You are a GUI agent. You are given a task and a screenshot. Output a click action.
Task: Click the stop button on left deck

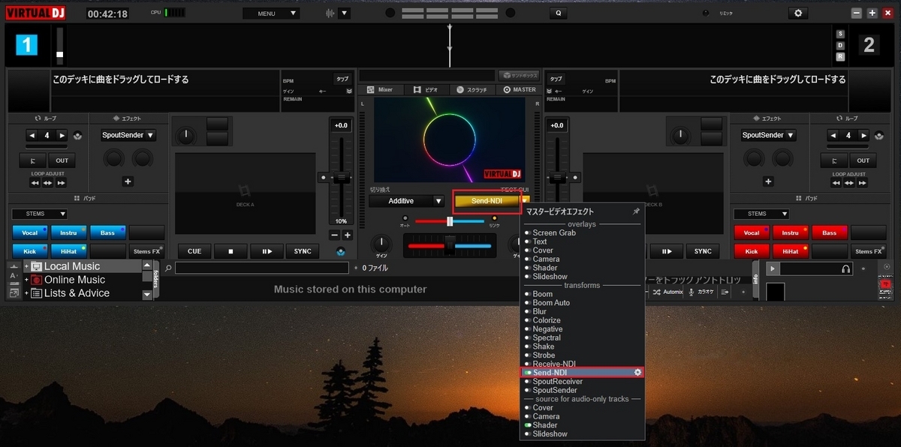pyautogui.click(x=231, y=251)
